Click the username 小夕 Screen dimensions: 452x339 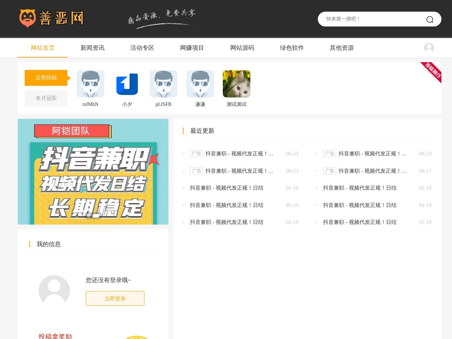coord(127,104)
